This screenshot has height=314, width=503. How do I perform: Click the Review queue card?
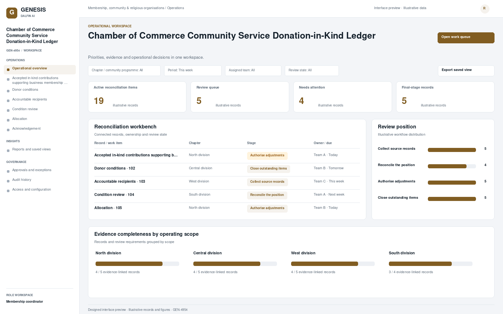pos(240,97)
